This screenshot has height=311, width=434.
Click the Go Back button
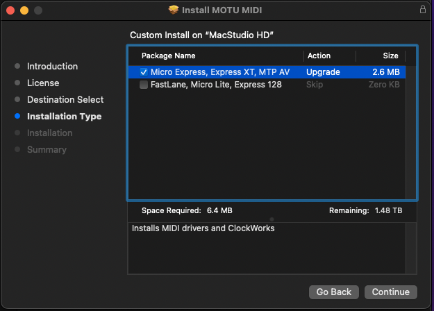coord(334,292)
